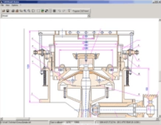The width and height of the screenshot is (161, 125).
Task: Click the gray Print icon
Action: pyautogui.click(x=13, y=11)
